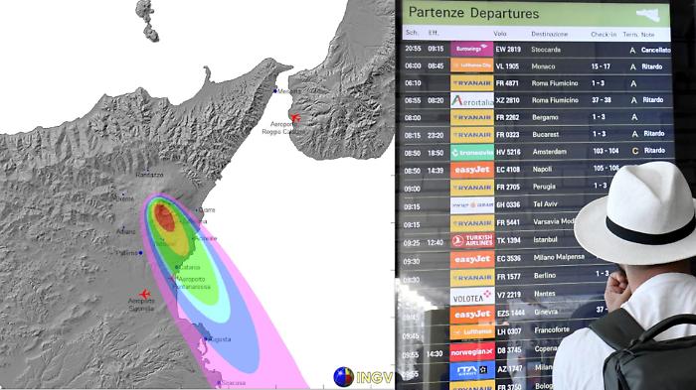Click the Turkish Airlines logo on TK 1394

pyautogui.click(x=472, y=241)
